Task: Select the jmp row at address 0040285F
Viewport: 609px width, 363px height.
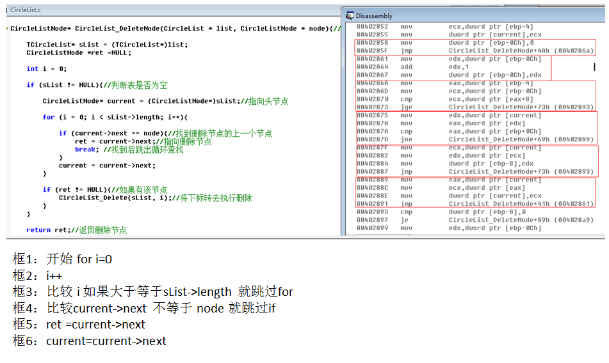Action: pos(475,50)
